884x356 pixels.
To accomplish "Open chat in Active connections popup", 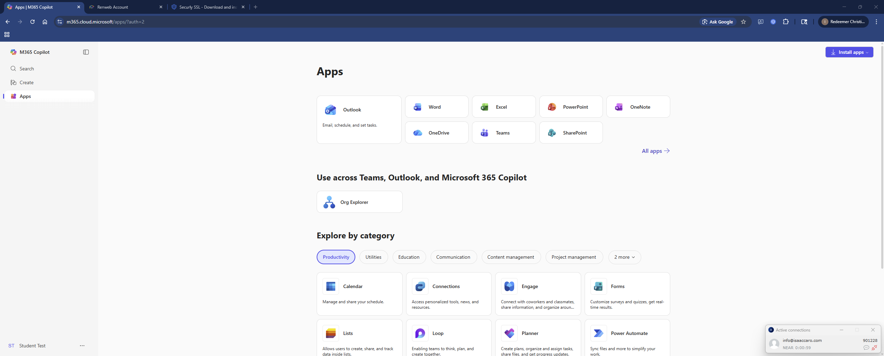I will click(x=866, y=348).
